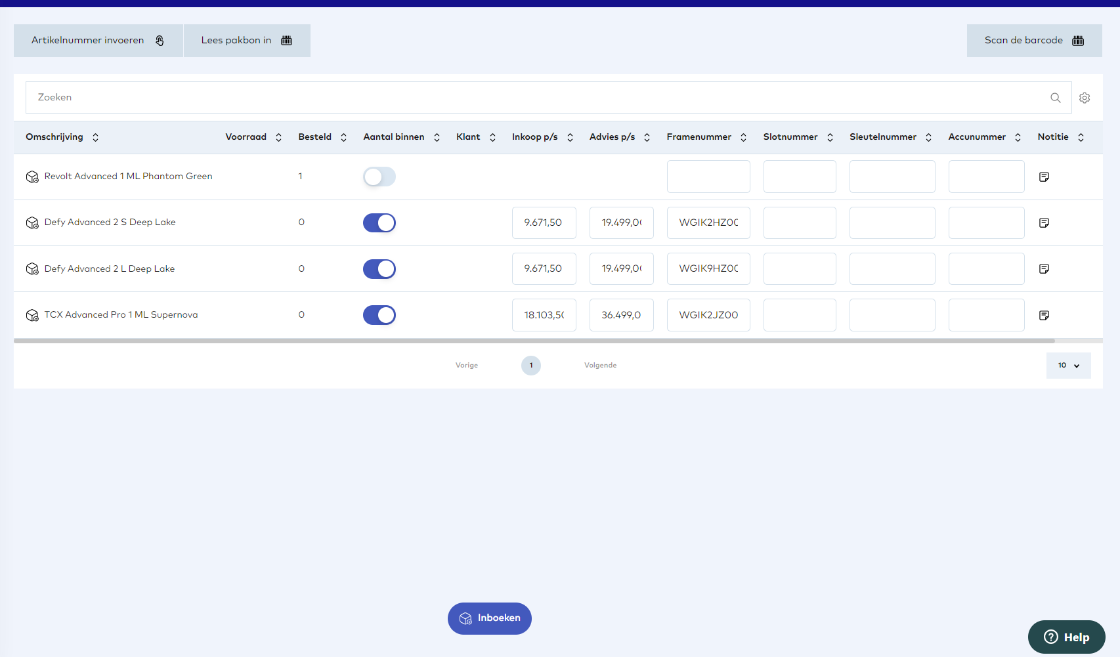Select Lees pakbon in tab
Screen dimensions: 1120x657
[247, 41]
